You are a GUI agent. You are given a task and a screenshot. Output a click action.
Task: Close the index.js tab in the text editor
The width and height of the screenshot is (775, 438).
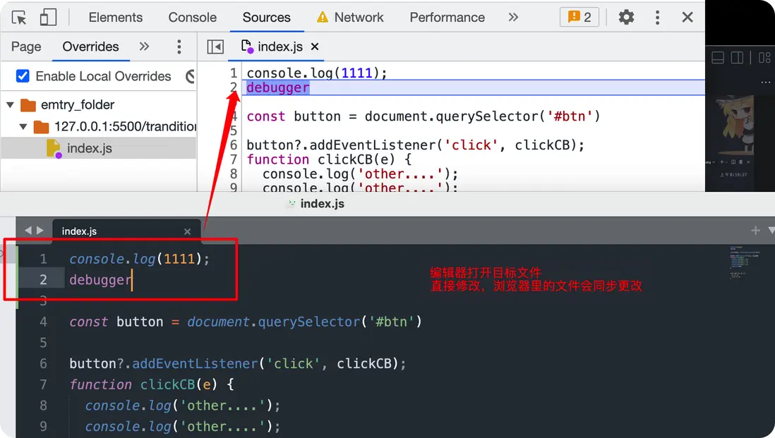click(x=187, y=231)
